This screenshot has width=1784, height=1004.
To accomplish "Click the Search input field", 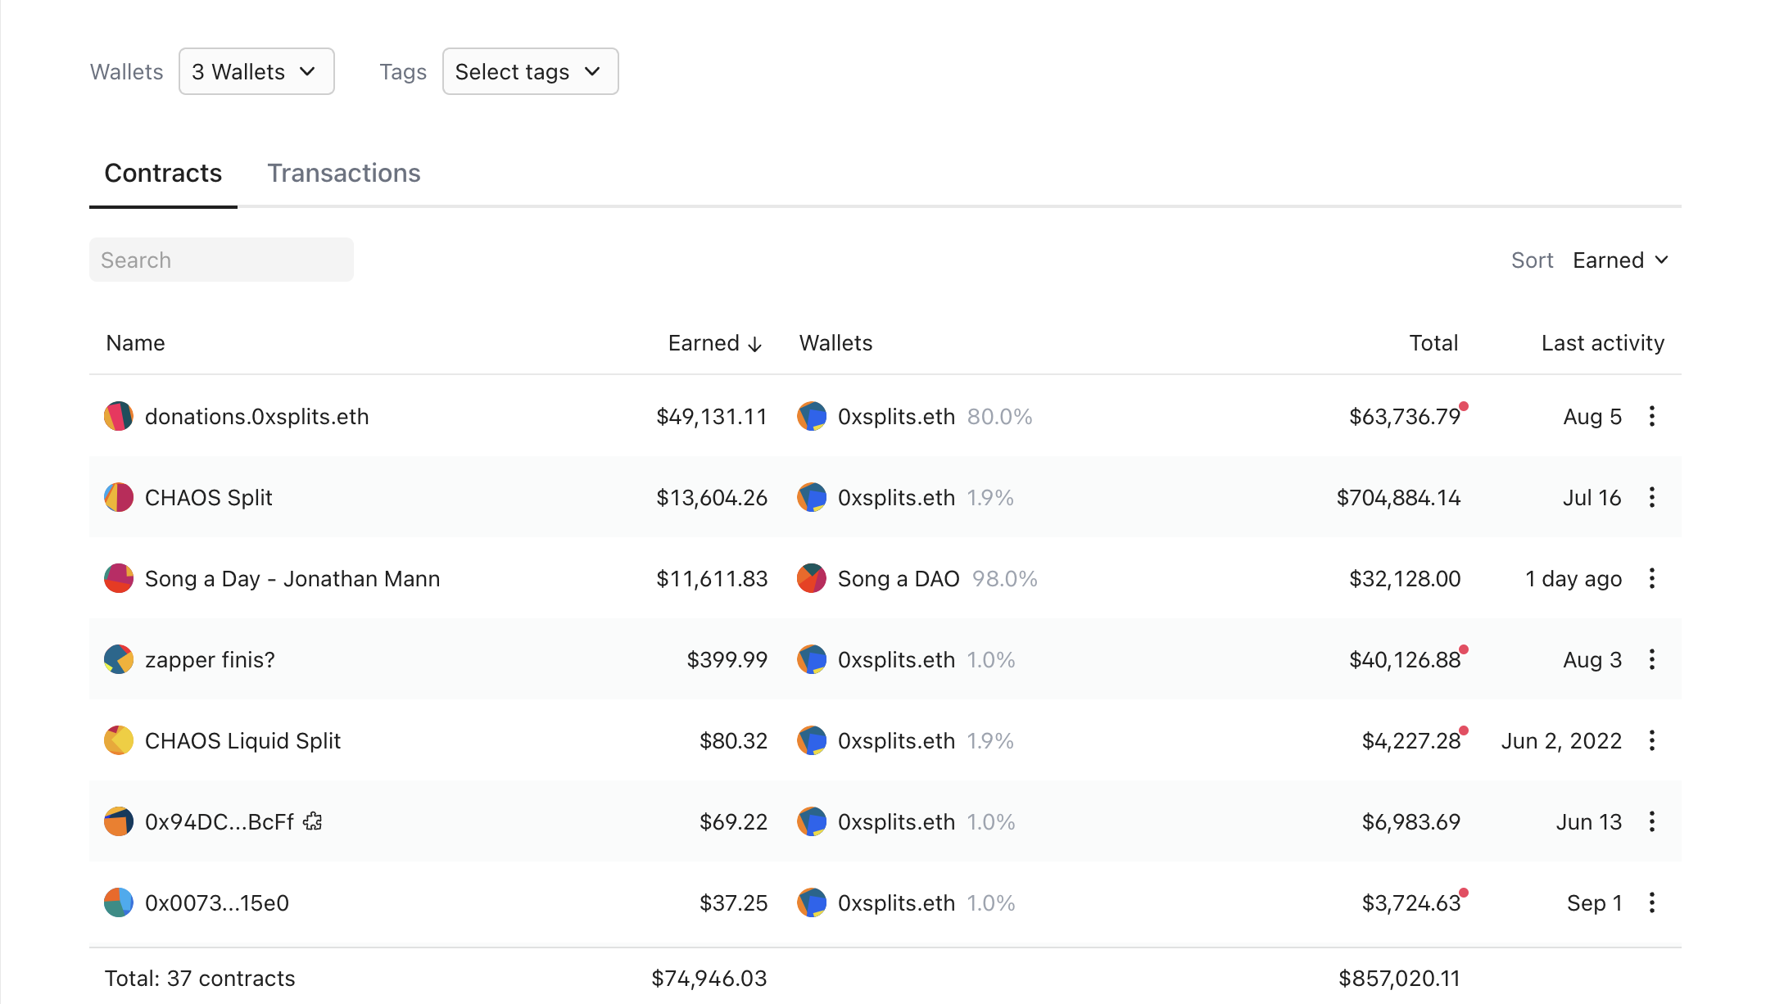I will click(x=221, y=260).
